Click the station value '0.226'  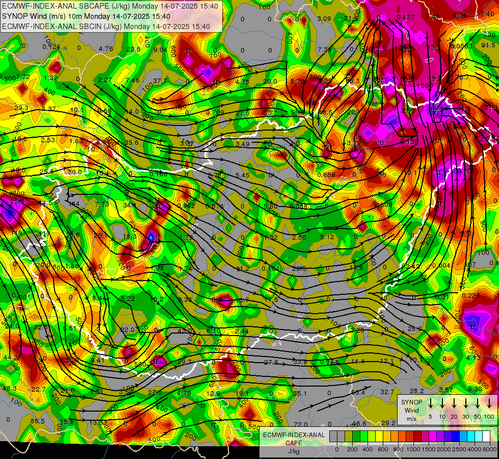471,296
